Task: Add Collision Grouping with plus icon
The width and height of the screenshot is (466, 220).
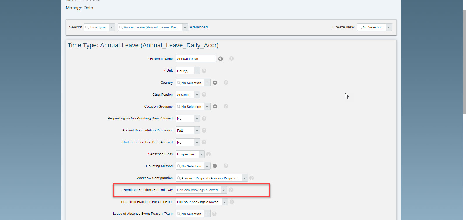Action: coord(215,107)
